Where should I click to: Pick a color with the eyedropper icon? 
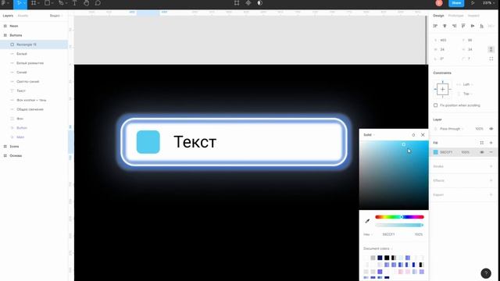pyautogui.click(x=367, y=221)
